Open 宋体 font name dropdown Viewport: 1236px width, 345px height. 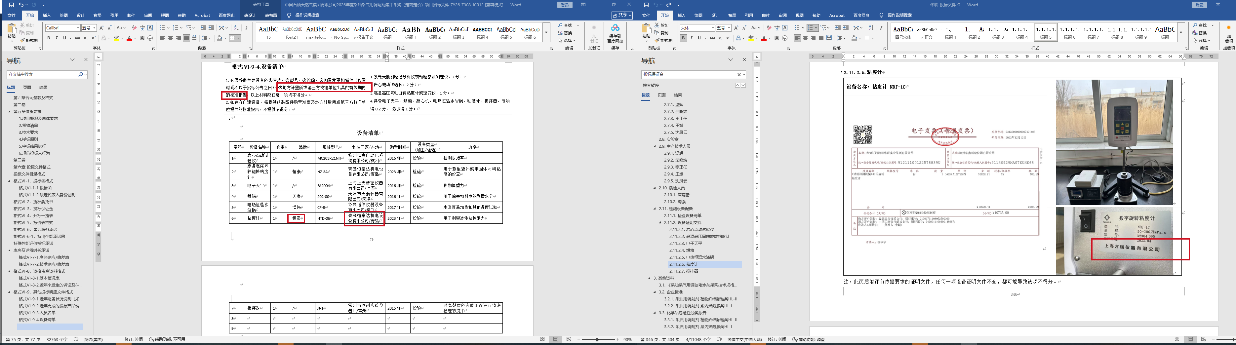pos(712,28)
